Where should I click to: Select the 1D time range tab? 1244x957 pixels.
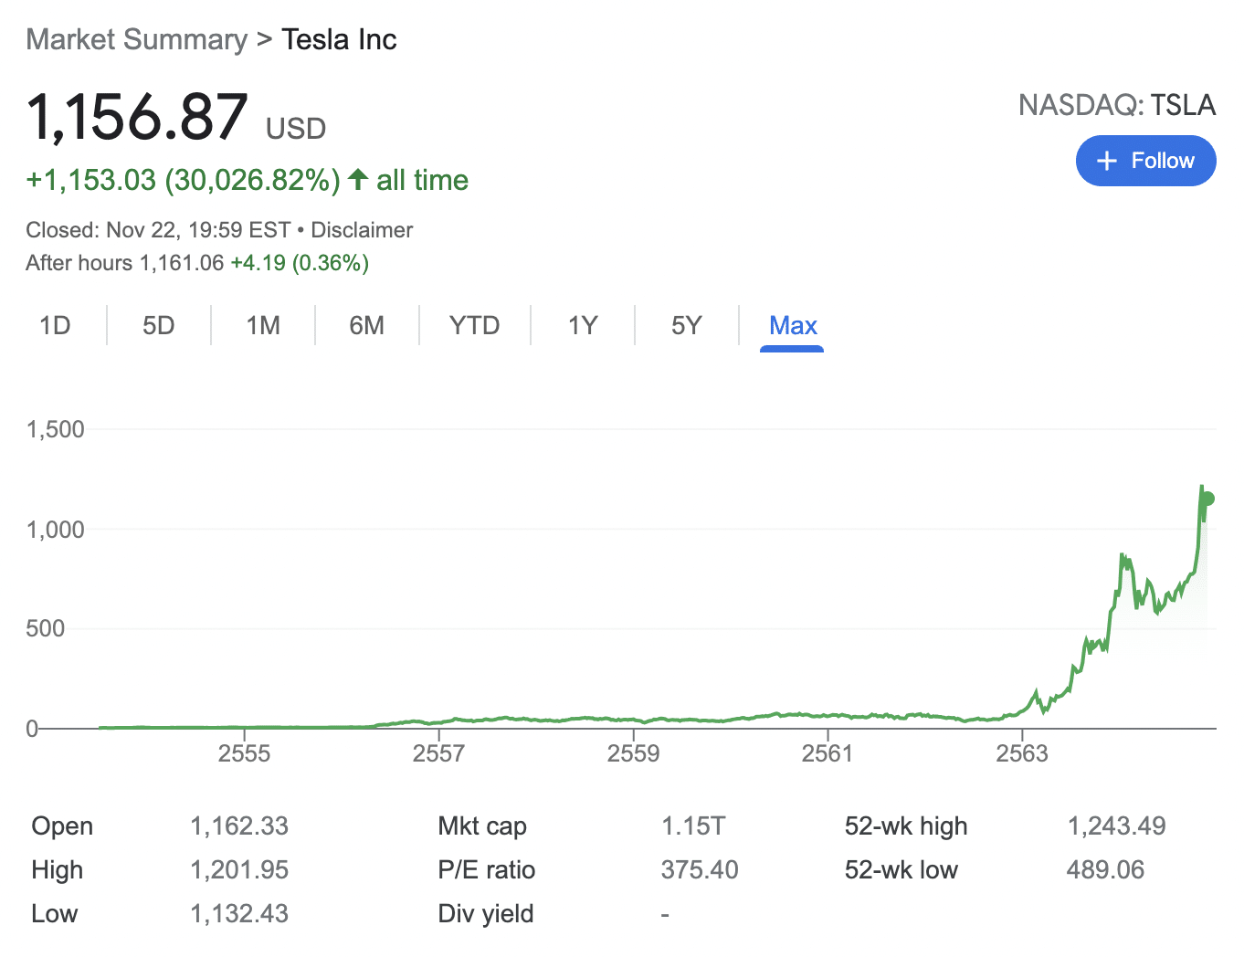(x=55, y=325)
